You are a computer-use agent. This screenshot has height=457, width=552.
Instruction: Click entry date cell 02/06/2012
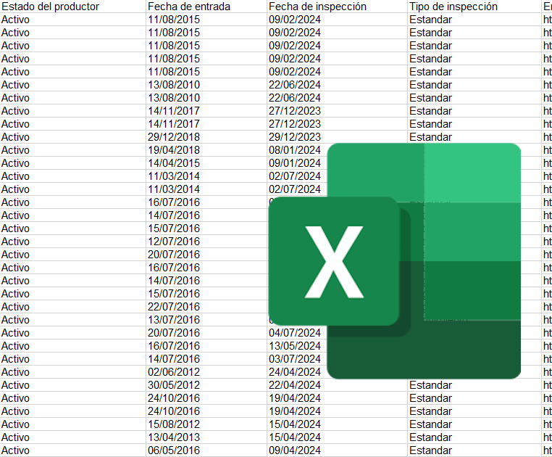click(x=174, y=372)
